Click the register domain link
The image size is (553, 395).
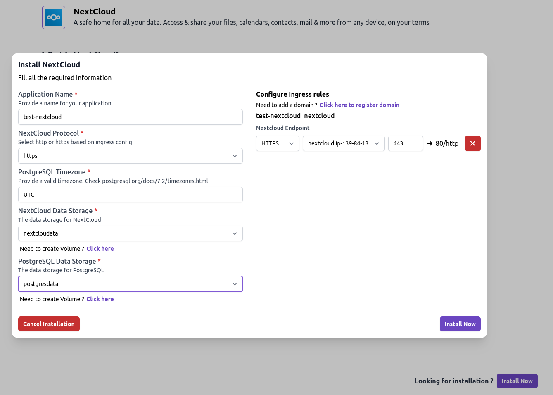tap(359, 105)
